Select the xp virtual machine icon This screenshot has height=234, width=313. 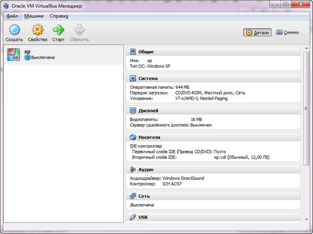(x=13, y=54)
